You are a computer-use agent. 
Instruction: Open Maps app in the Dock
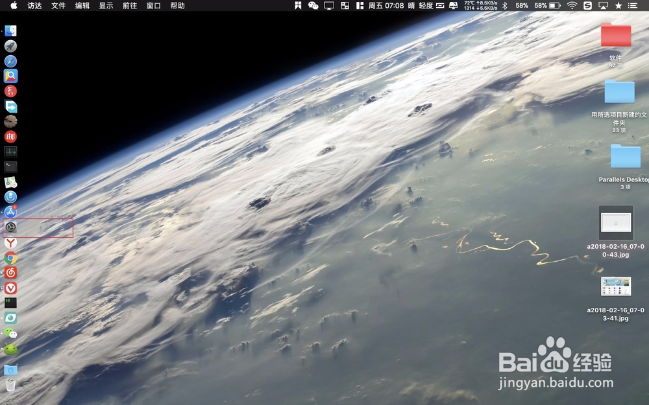click(x=10, y=182)
